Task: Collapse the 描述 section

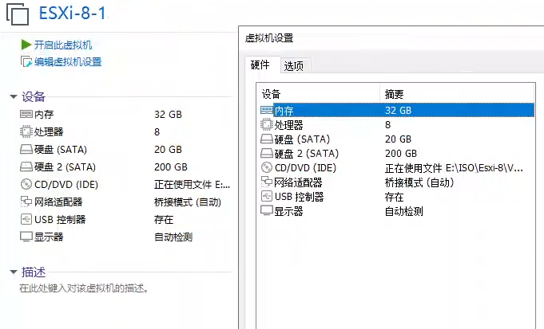Action: [x=14, y=272]
